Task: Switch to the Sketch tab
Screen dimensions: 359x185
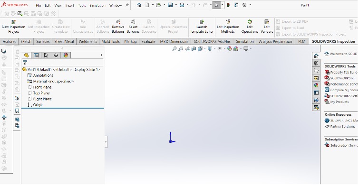Action: [26, 41]
